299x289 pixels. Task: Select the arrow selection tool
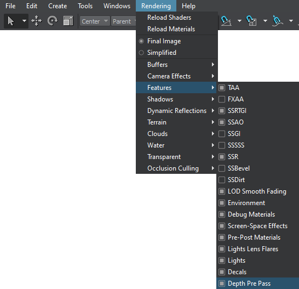coord(11,21)
